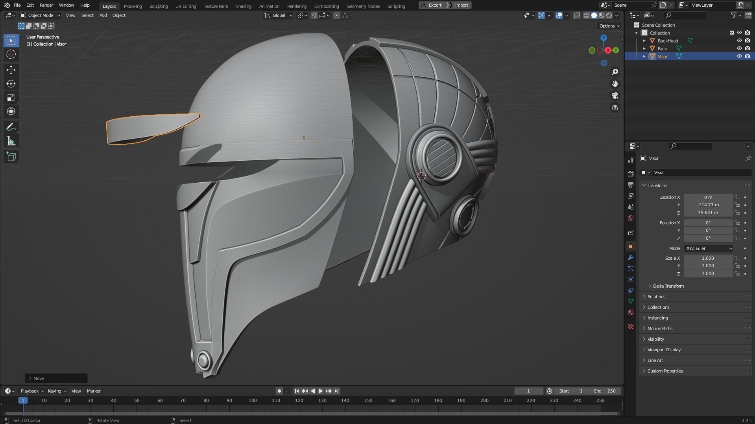755x424 pixels.
Task: Hide the BackHead object in viewport
Action: [739, 40]
